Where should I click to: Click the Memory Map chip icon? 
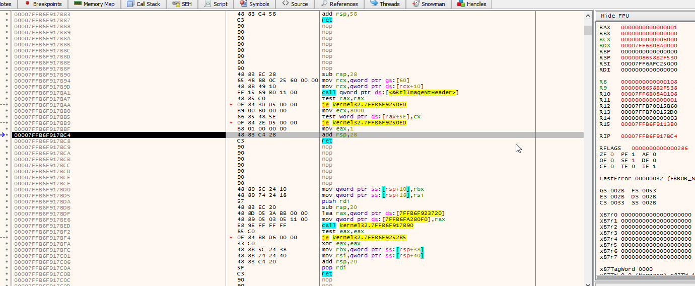tap(78, 4)
